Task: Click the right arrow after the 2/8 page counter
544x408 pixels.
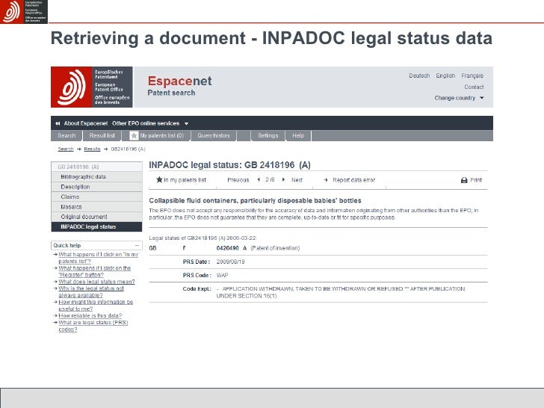Action: click(x=283, y=179)
